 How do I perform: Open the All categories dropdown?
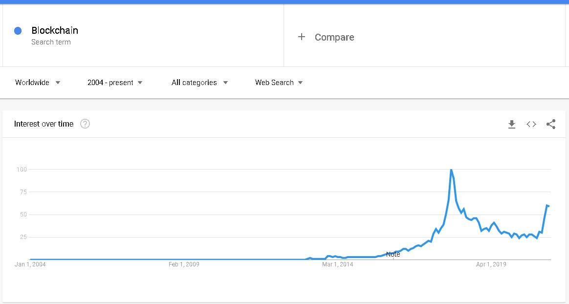click(x=199, y=83)
